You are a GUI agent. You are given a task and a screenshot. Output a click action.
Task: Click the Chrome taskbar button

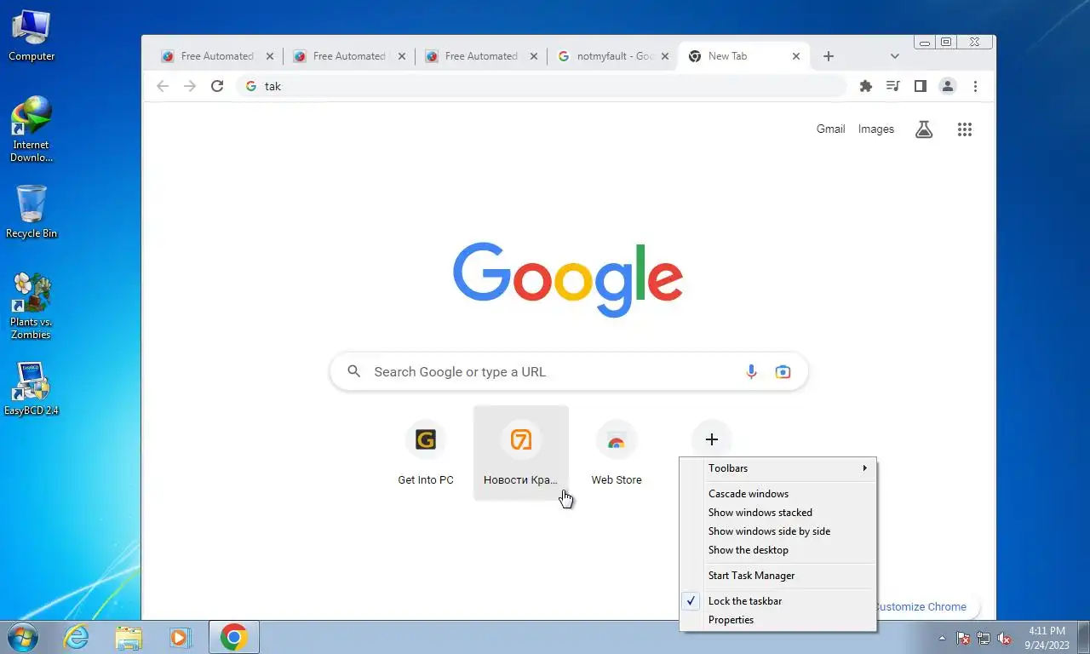pos(233,637)
